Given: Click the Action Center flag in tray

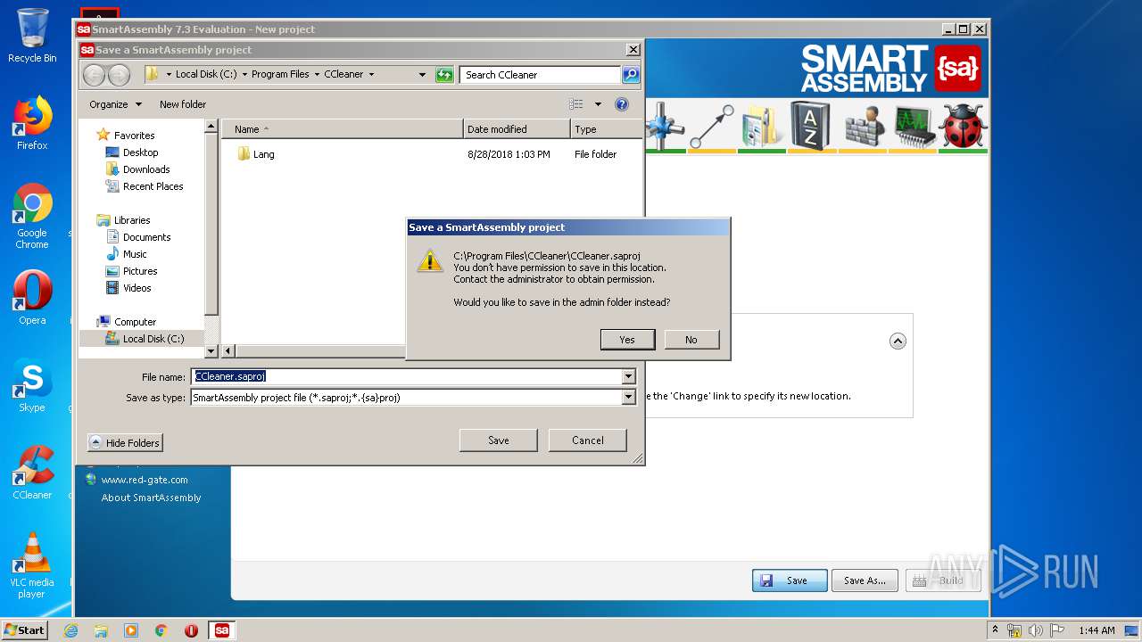Looking at the screenshot, I should 1057,630.
